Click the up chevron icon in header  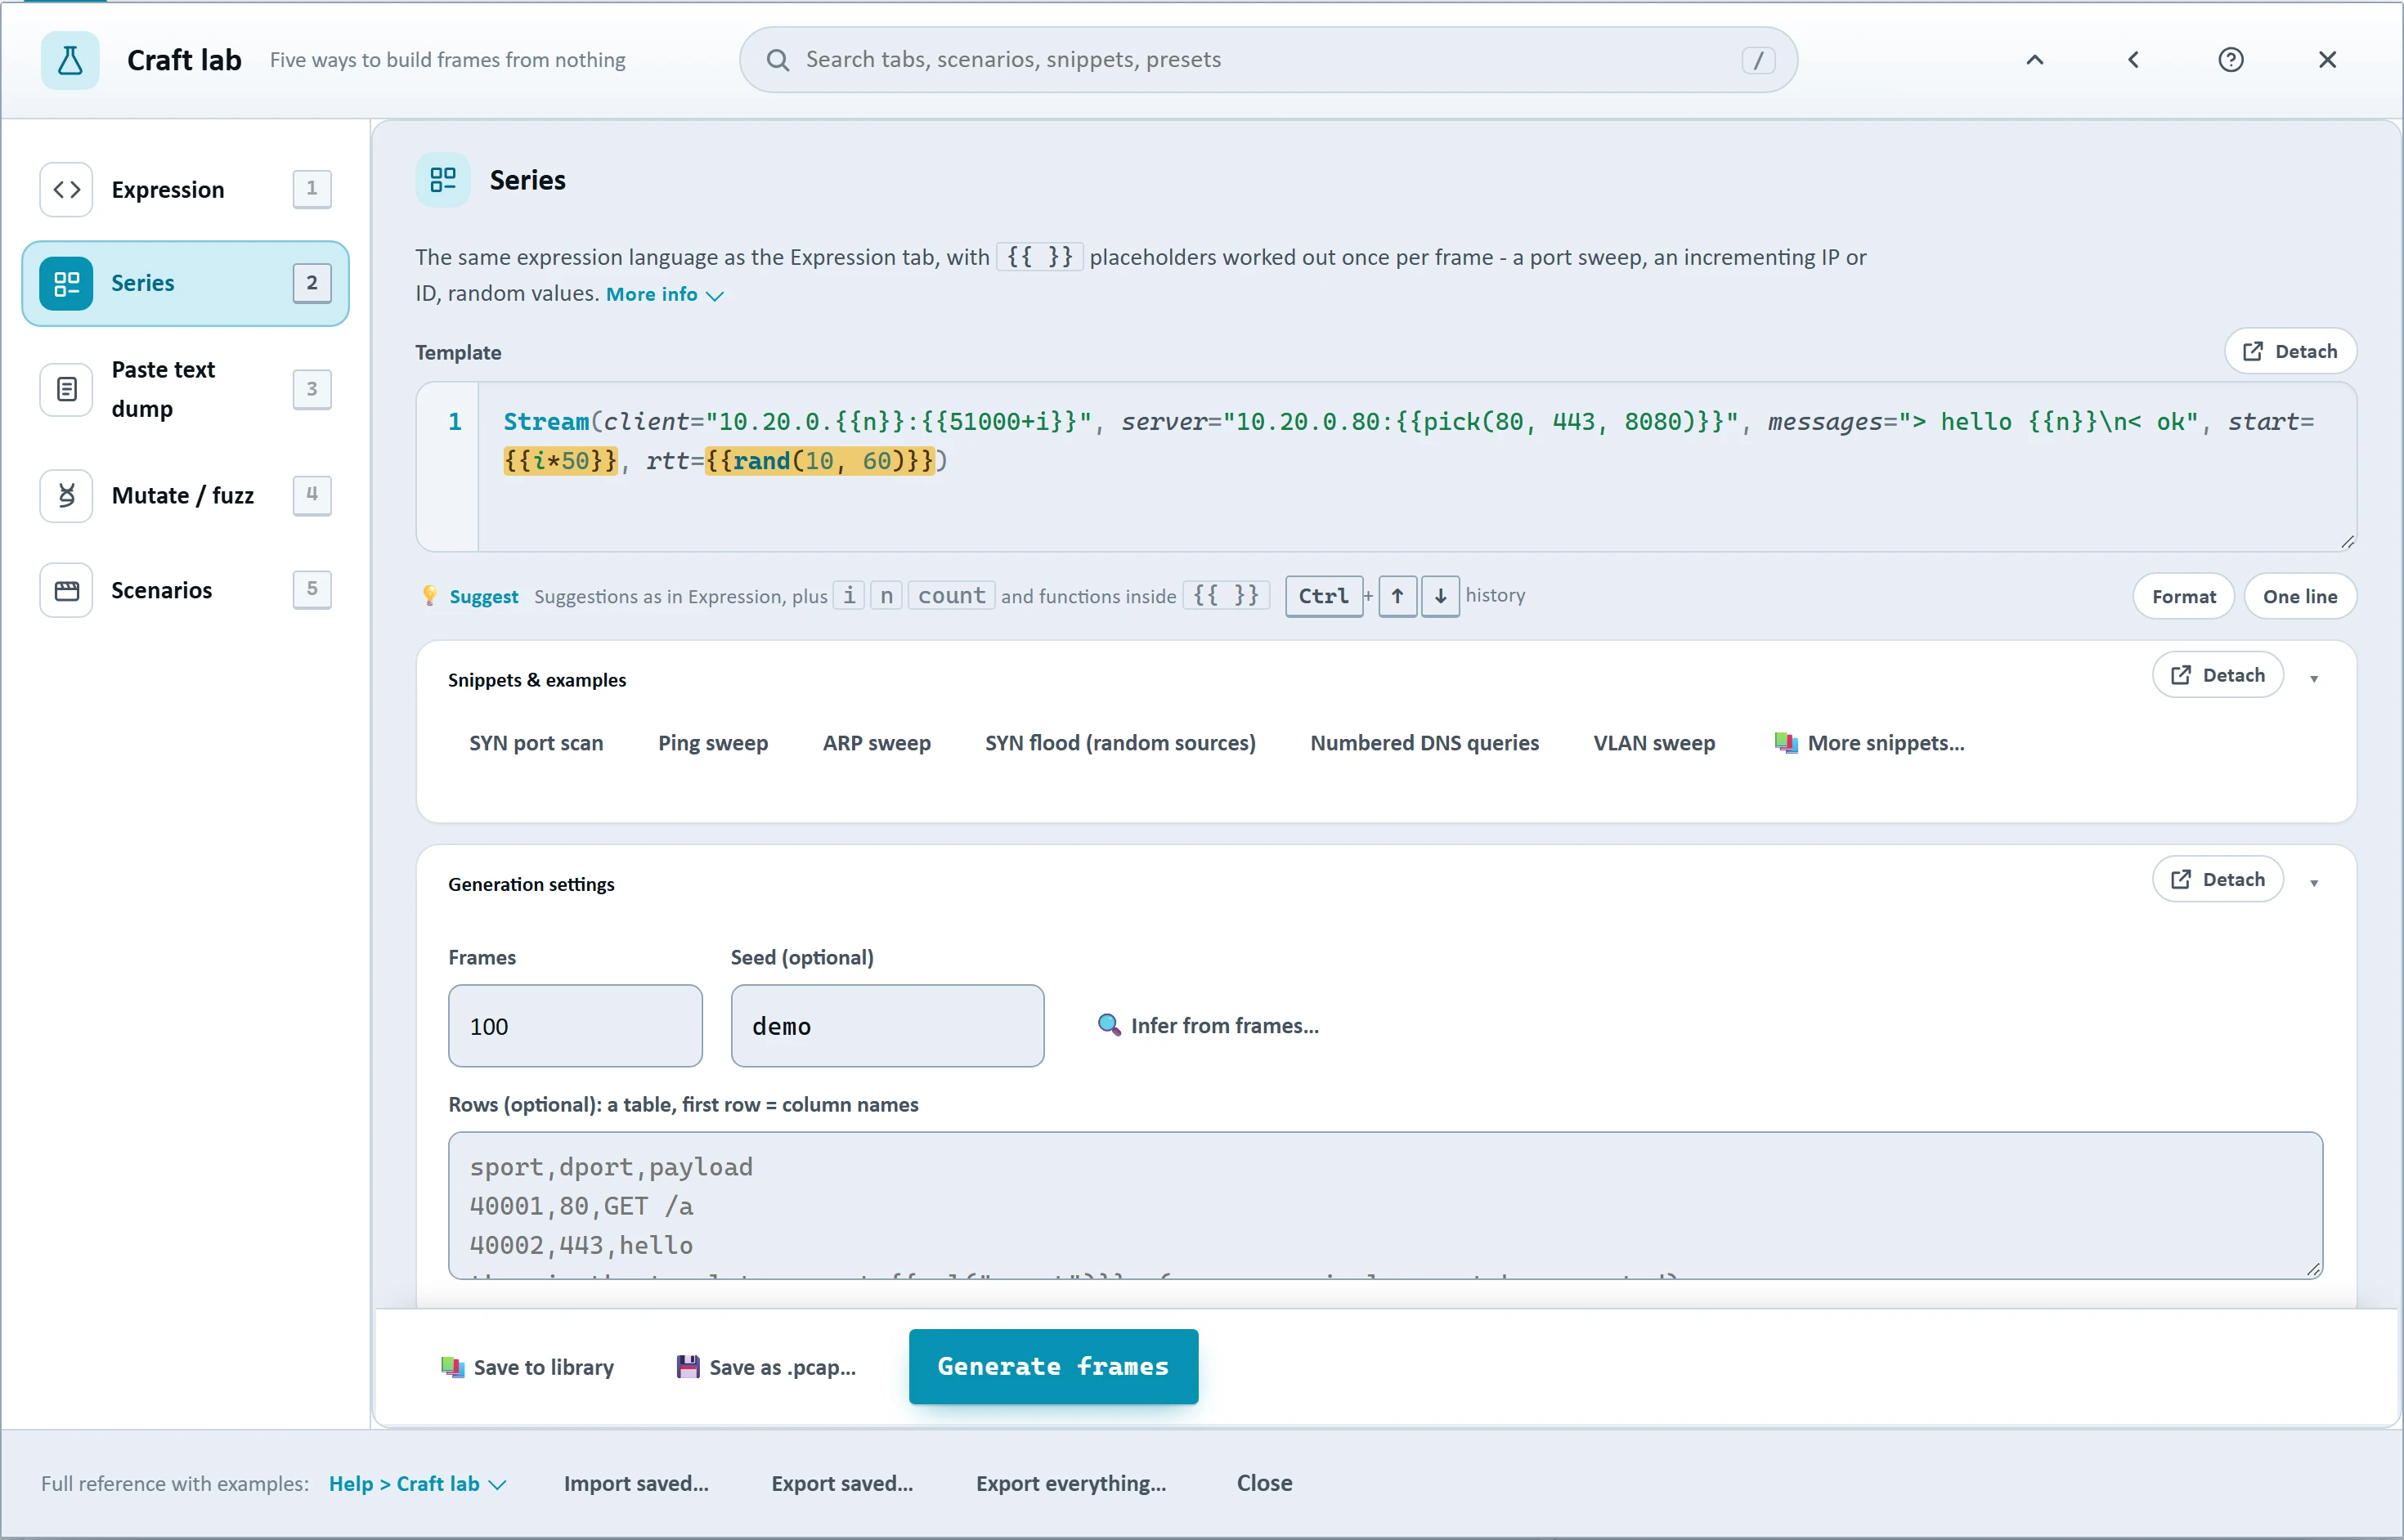pos(2035,60)
